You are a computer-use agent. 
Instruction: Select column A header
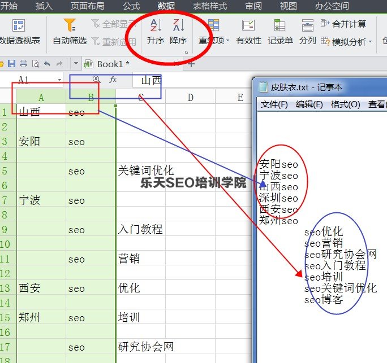point(41,98)
